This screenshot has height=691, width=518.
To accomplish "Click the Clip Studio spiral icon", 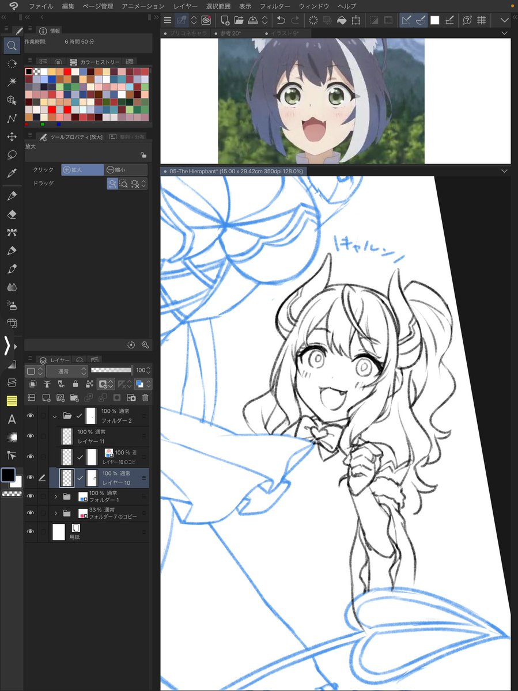I will tap(206, 20).
